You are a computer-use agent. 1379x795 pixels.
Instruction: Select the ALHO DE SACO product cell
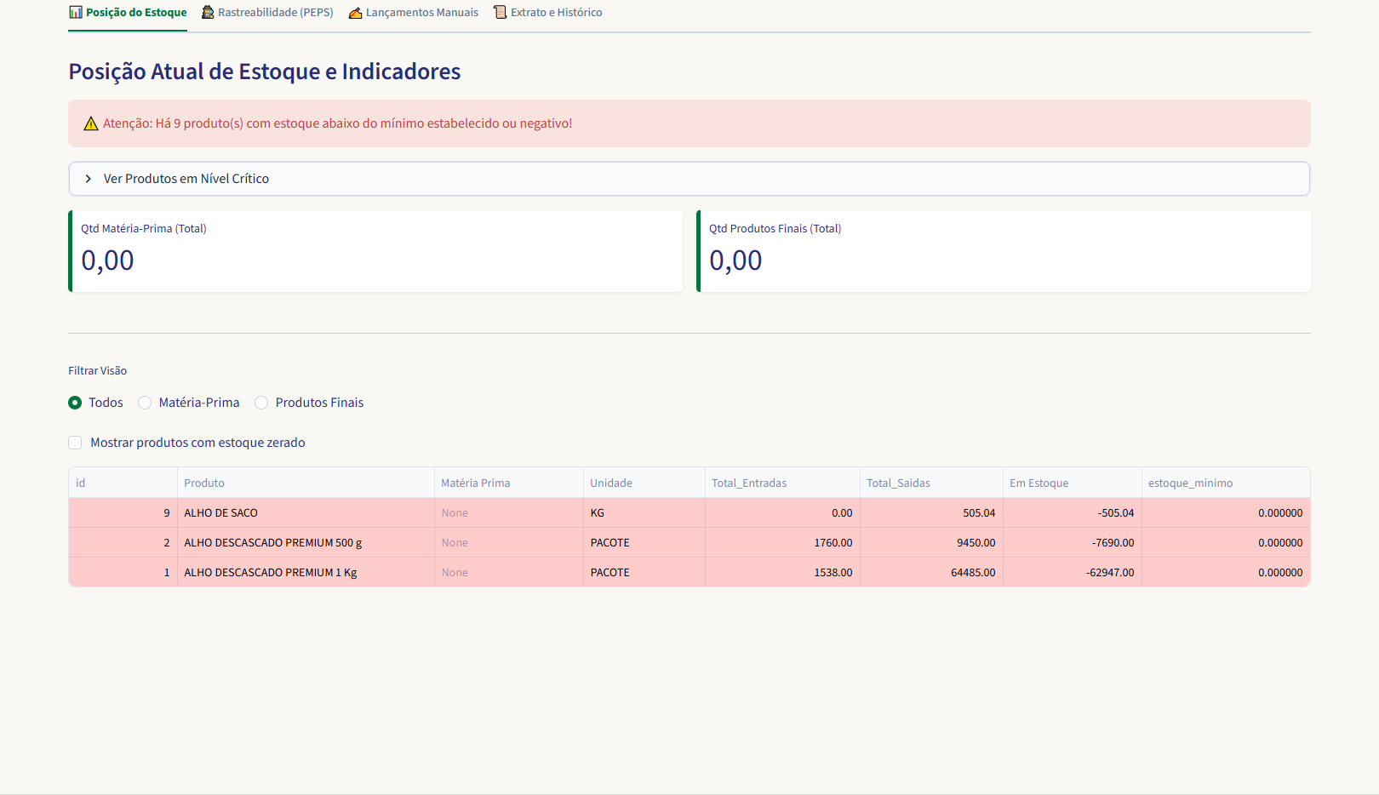pos(306,513)
